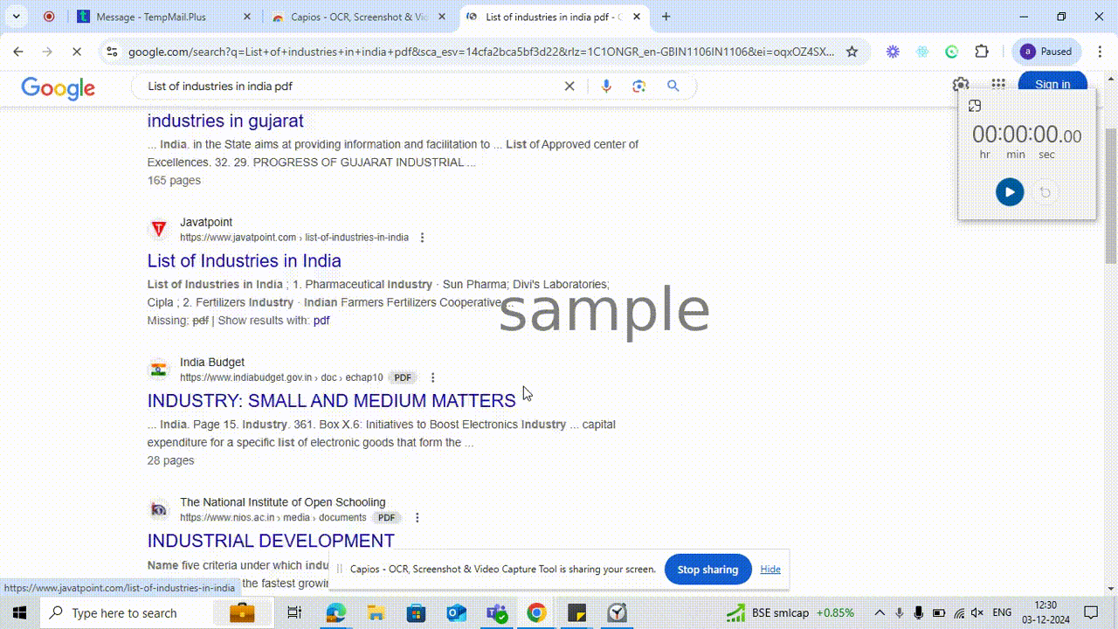Close the TempMail.Plus tab

[x=245, y=17]
